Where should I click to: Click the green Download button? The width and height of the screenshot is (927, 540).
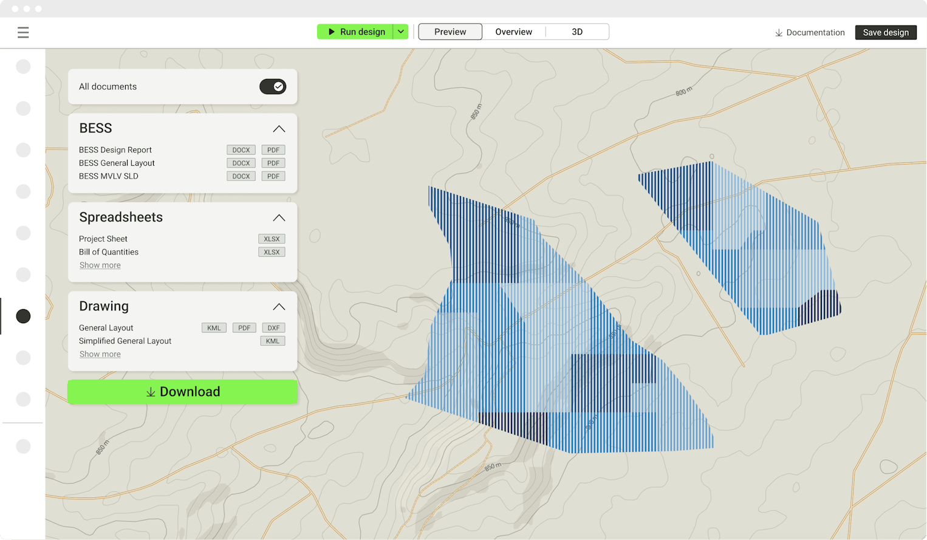click(183, 392)
